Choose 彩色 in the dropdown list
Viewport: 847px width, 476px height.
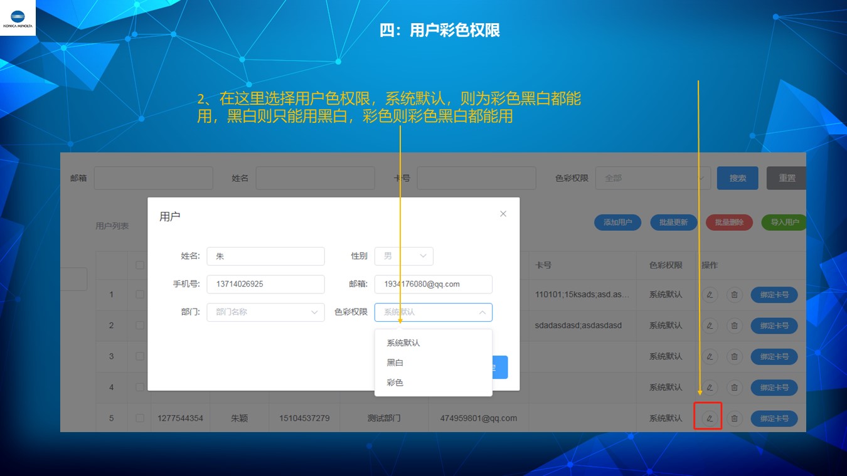[x=395, y=383]
